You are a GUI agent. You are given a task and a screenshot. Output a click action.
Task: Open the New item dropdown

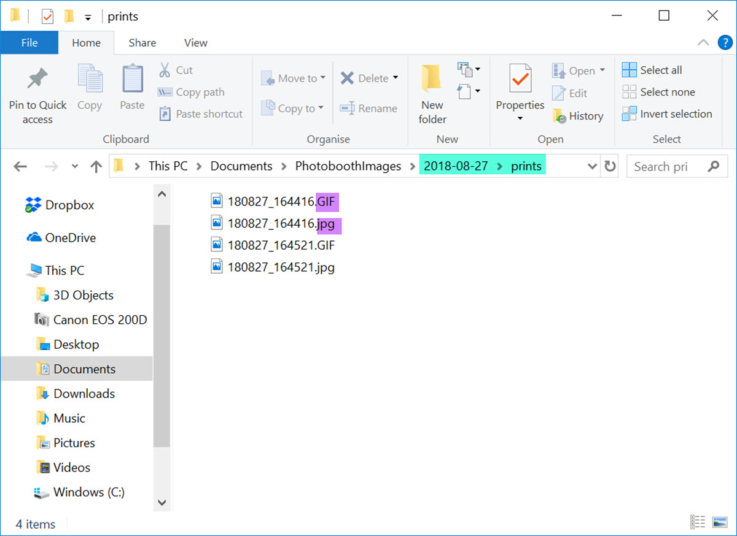coord(469,69)
